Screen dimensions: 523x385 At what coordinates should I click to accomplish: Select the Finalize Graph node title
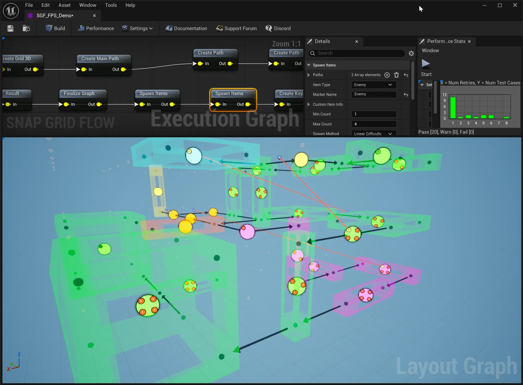point(79,93)
